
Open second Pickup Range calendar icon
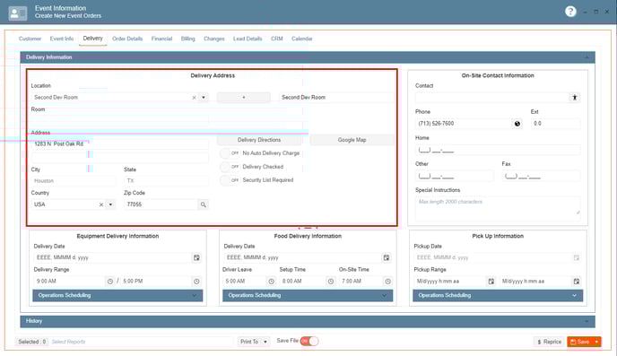tap(577, 282)
